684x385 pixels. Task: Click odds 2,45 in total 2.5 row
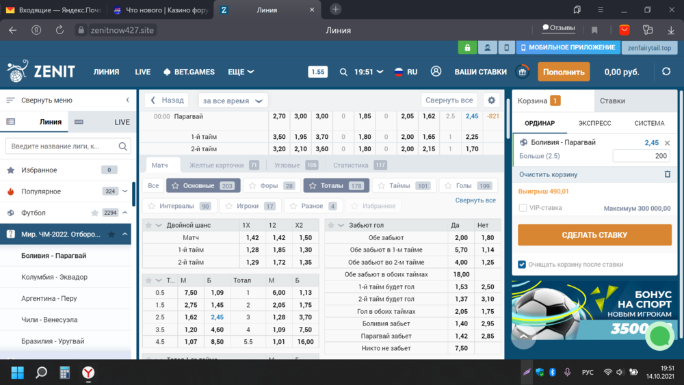217,317
